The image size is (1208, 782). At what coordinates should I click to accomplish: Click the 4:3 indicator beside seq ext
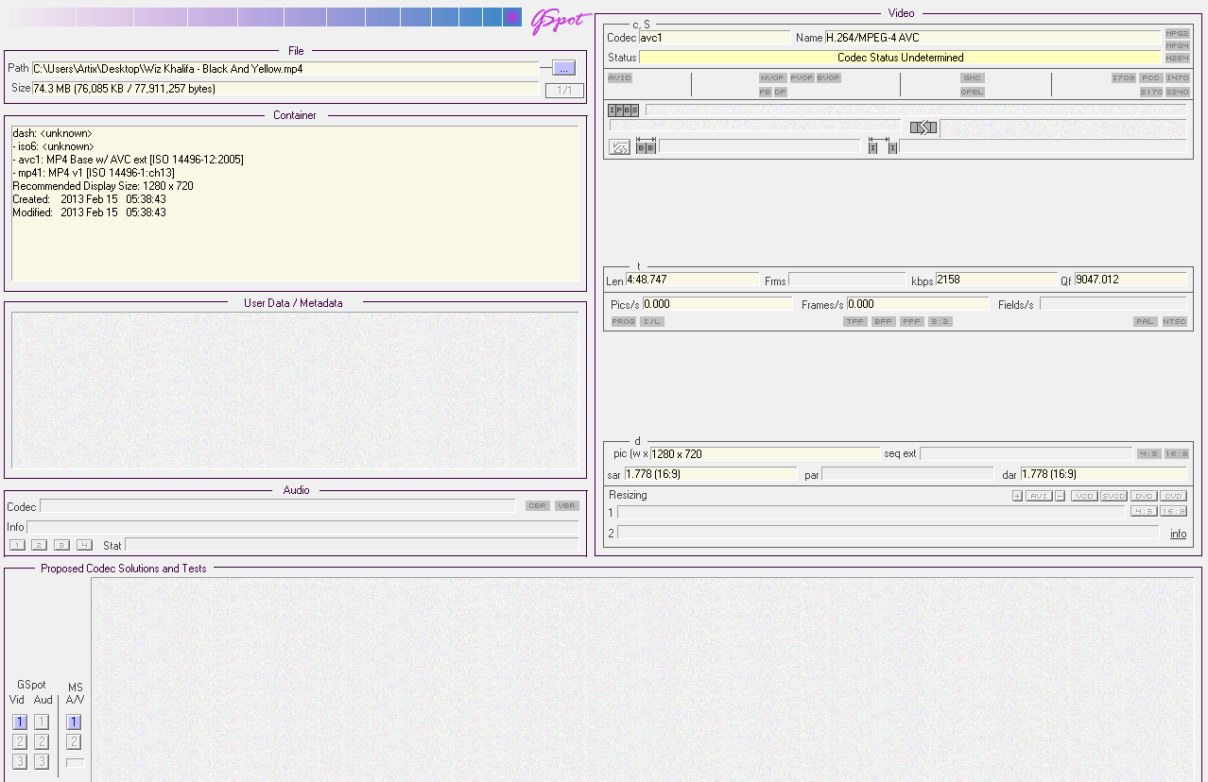(x=1148, y=453)
